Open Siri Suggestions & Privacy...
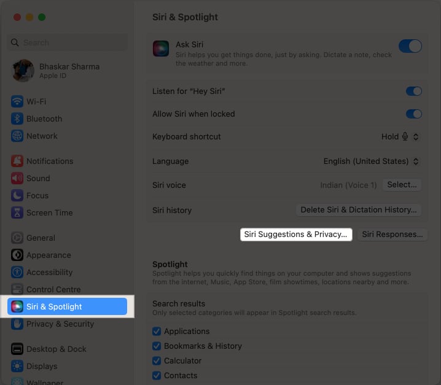The width and height of the screenshot is (441, 385). (x=296, y=235)
